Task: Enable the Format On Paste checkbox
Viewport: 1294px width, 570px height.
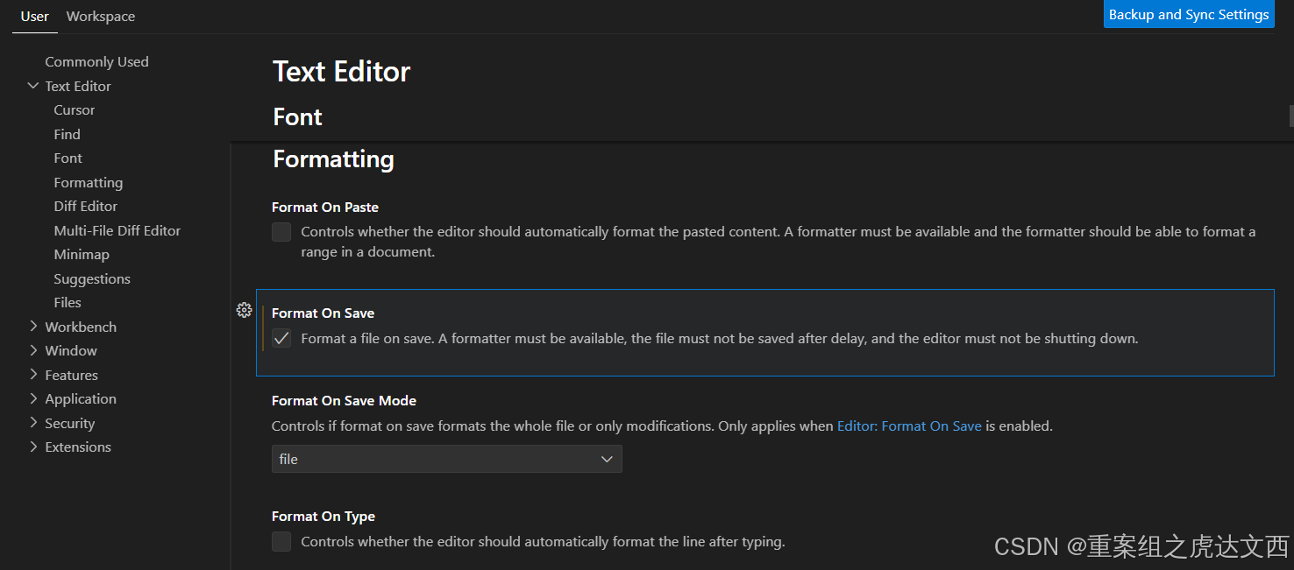Action: pyautogui.click(x=281, y=232)
